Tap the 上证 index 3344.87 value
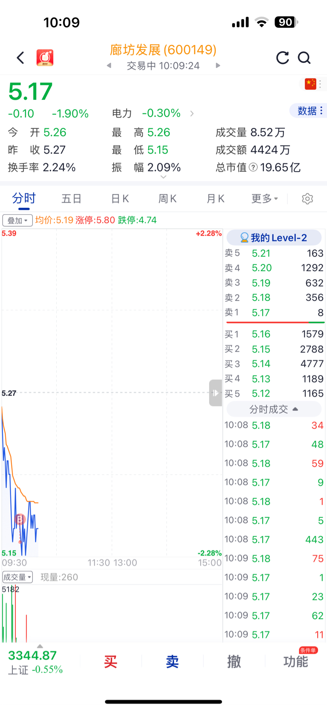Viewport: 327px width, 710px height. 32,655
